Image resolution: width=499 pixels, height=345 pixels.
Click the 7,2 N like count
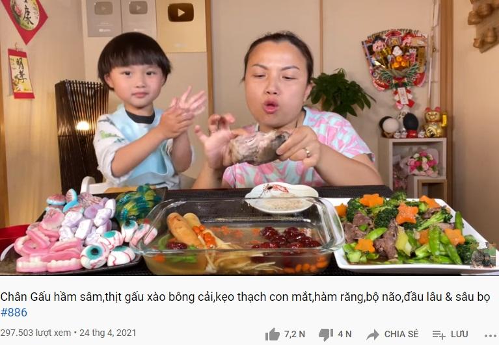tap(294, 334)
